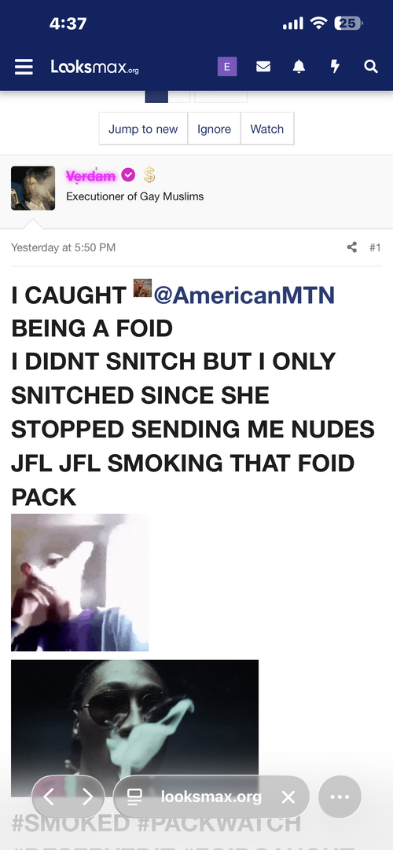The height and width of the screenshot is (850, 393).
Task: Open the @AmericanMTN mention link
Action: point(244,295)
